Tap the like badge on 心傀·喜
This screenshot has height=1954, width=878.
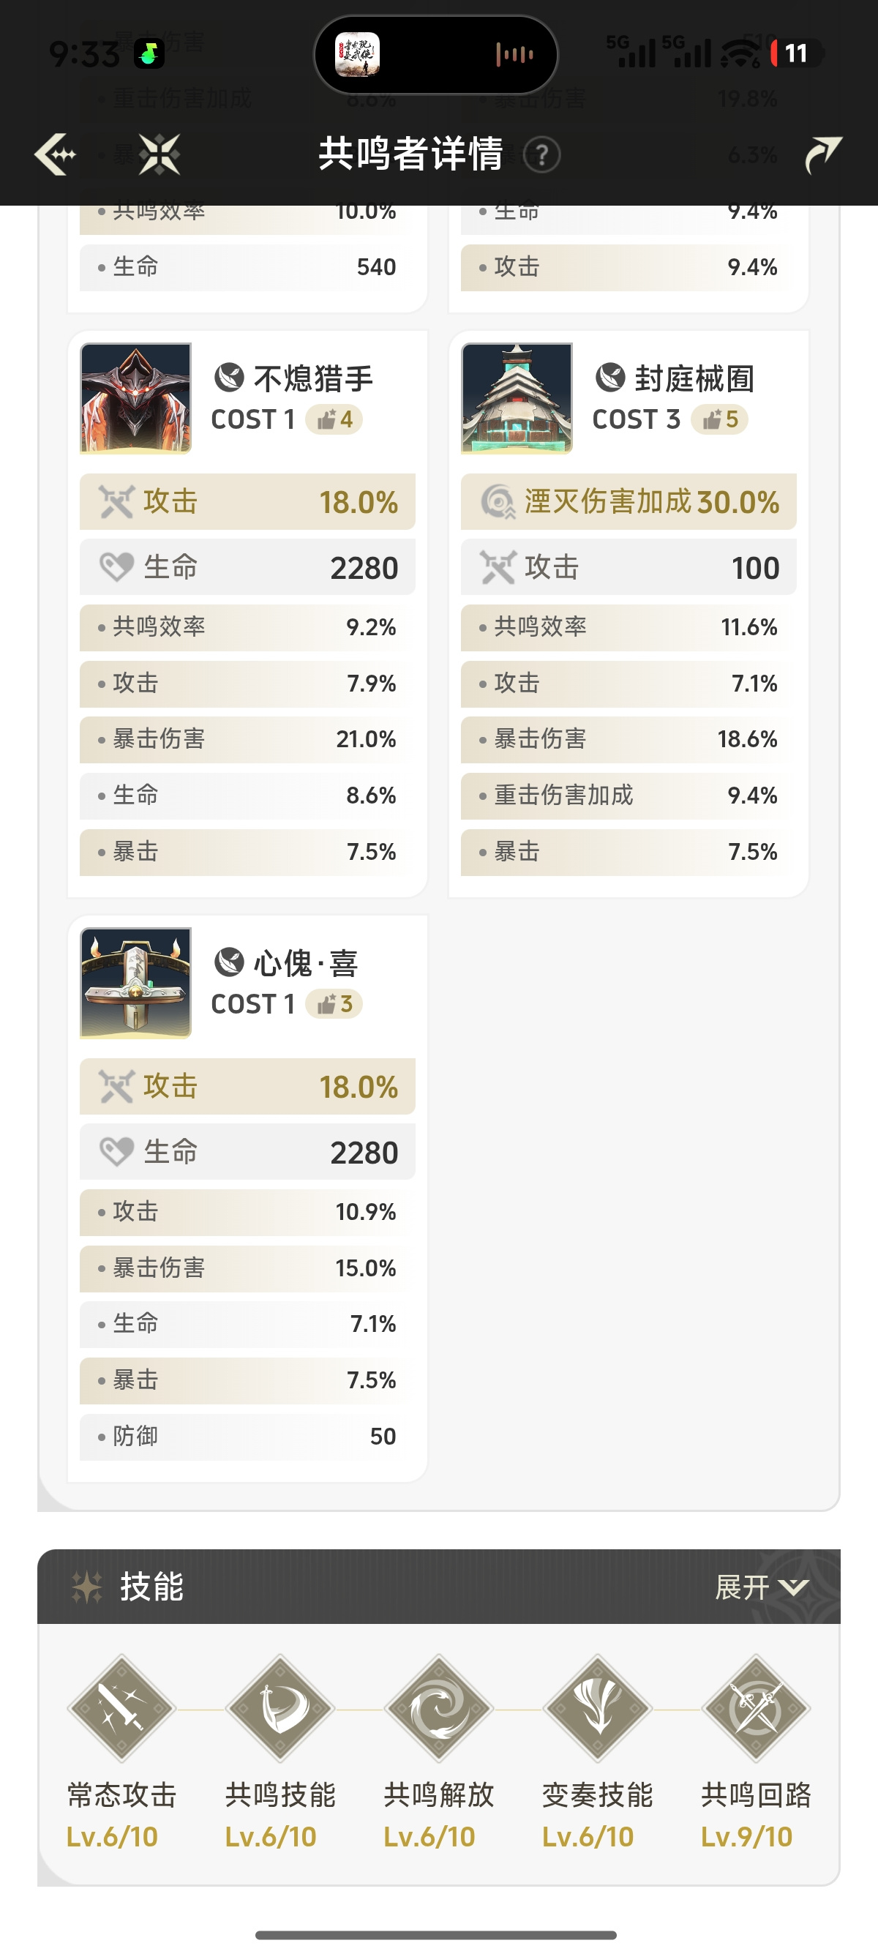pos(334,1004)
